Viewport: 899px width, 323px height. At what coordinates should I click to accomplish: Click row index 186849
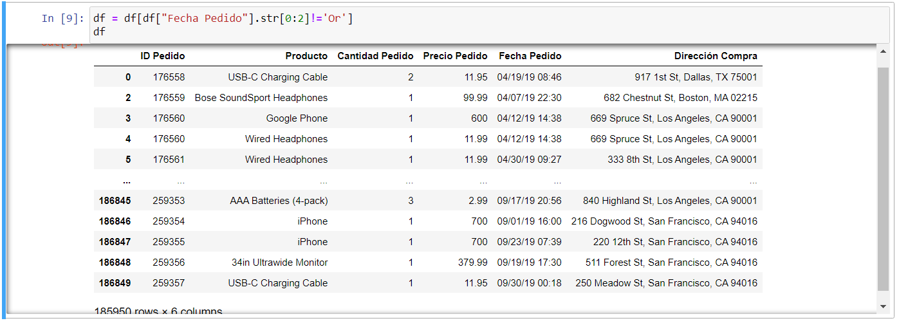coord(115,283)
